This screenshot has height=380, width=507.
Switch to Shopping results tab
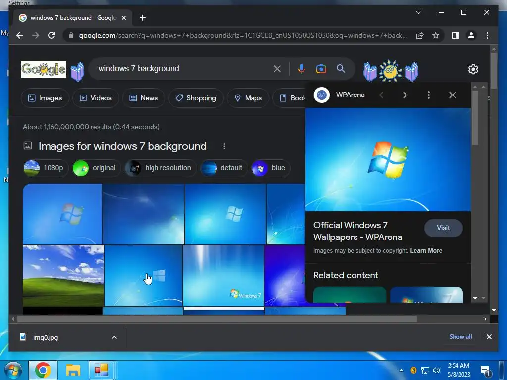point(196,98)
